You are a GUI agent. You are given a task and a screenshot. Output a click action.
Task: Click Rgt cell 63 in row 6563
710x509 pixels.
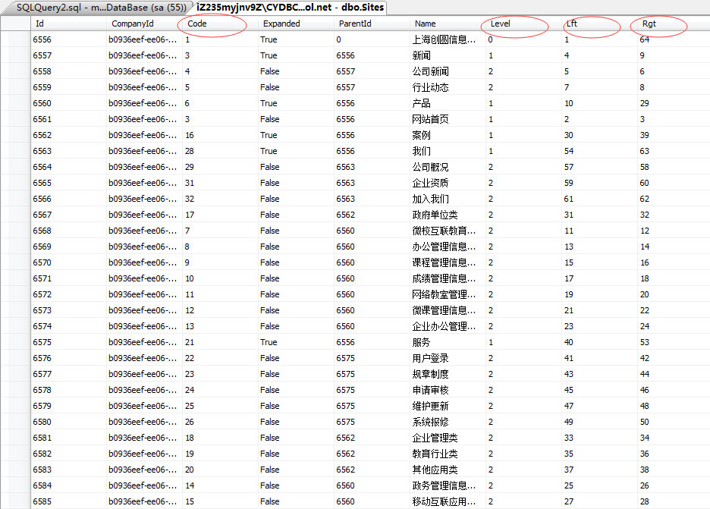pos(674,151)
